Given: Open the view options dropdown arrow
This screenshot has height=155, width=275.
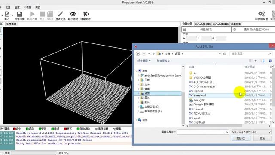Looking at the screenshot, I should coord(255,61).
